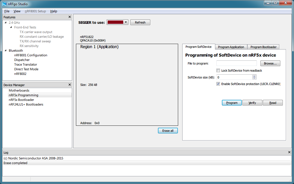The image size is (294, 184).
Task: Select Motherboards in Device Manager
Action: pyautogui.click(x=19, y=90)
